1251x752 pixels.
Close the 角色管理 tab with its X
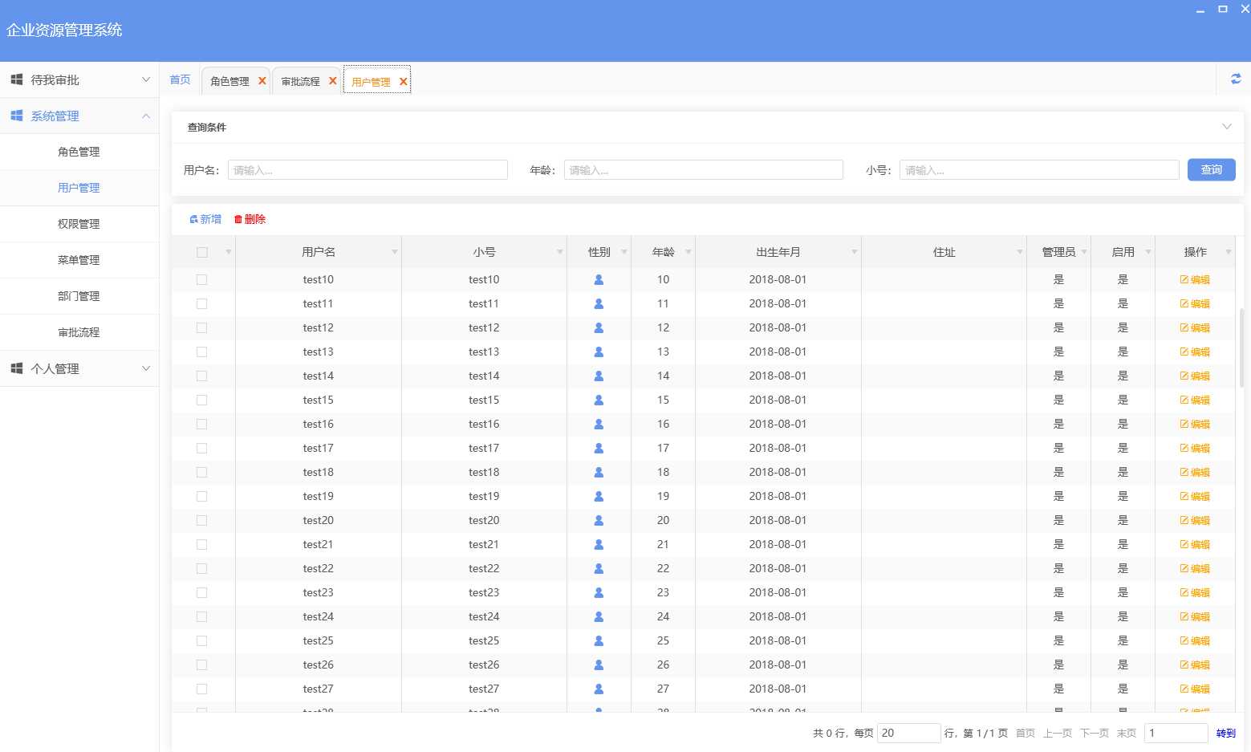[262, 81]
